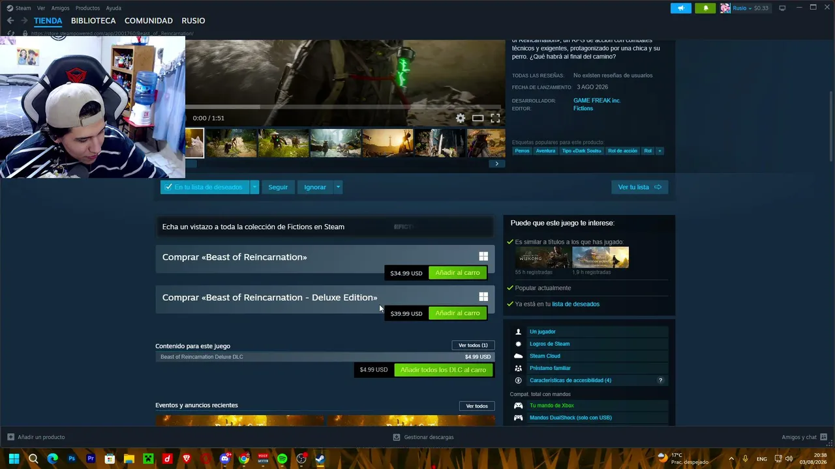The width and height of the screenshot is (835, 469).
Task: Select the first highlighted screenshot thumbnail
Action: point(194,143)
